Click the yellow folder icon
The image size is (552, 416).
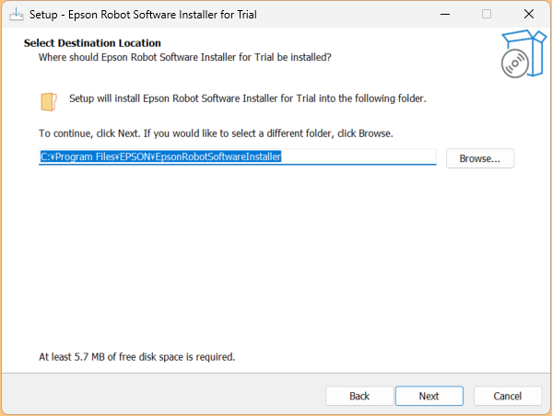[x=49, y=101]
